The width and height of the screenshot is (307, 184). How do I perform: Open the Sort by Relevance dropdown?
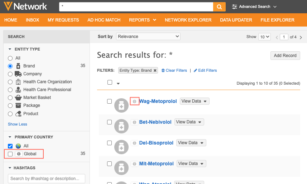148,36
